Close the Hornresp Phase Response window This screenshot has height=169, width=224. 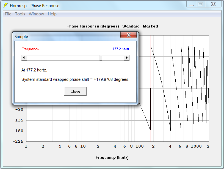coord(214,4)
